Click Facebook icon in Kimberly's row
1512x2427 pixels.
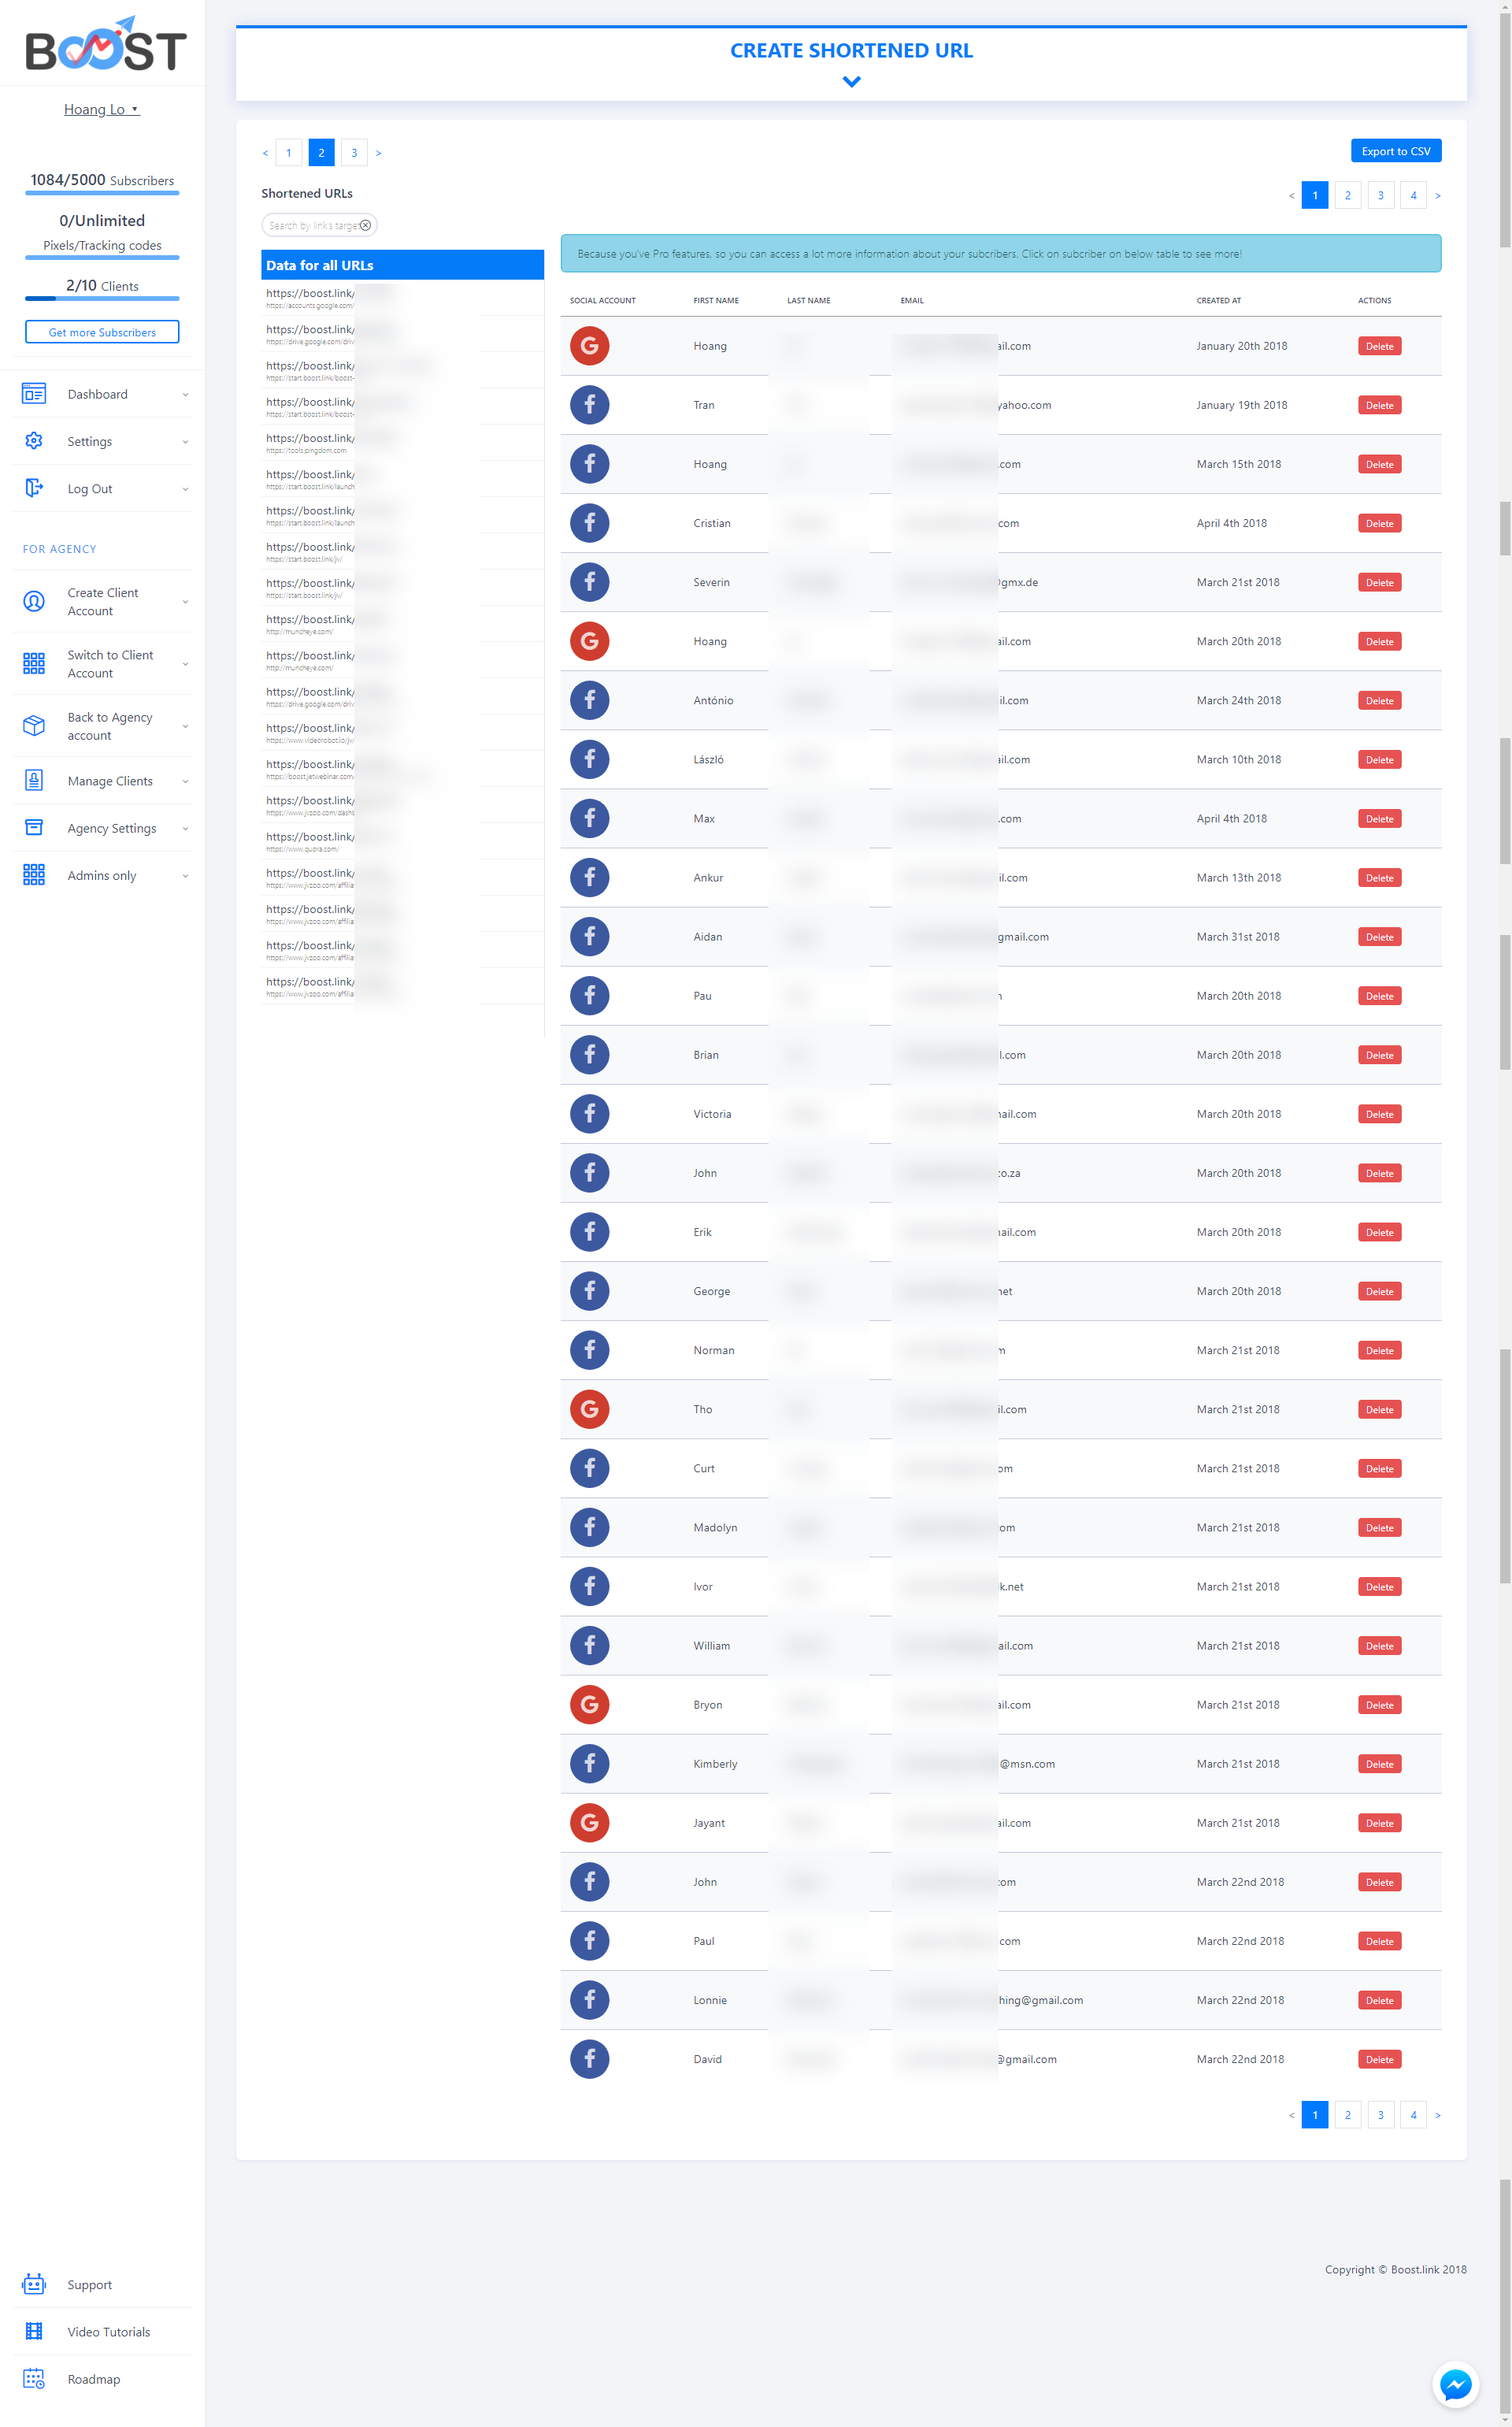point(590,1763)
